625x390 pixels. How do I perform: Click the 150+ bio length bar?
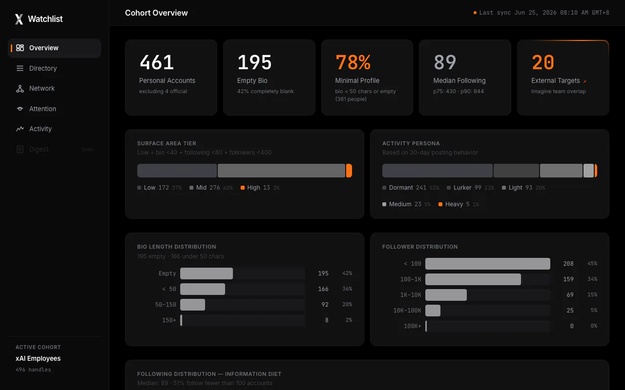(x=181, y=320)
